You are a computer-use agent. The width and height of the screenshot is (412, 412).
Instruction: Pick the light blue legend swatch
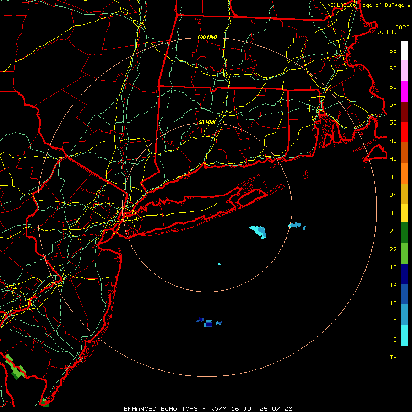coord(404,315)
